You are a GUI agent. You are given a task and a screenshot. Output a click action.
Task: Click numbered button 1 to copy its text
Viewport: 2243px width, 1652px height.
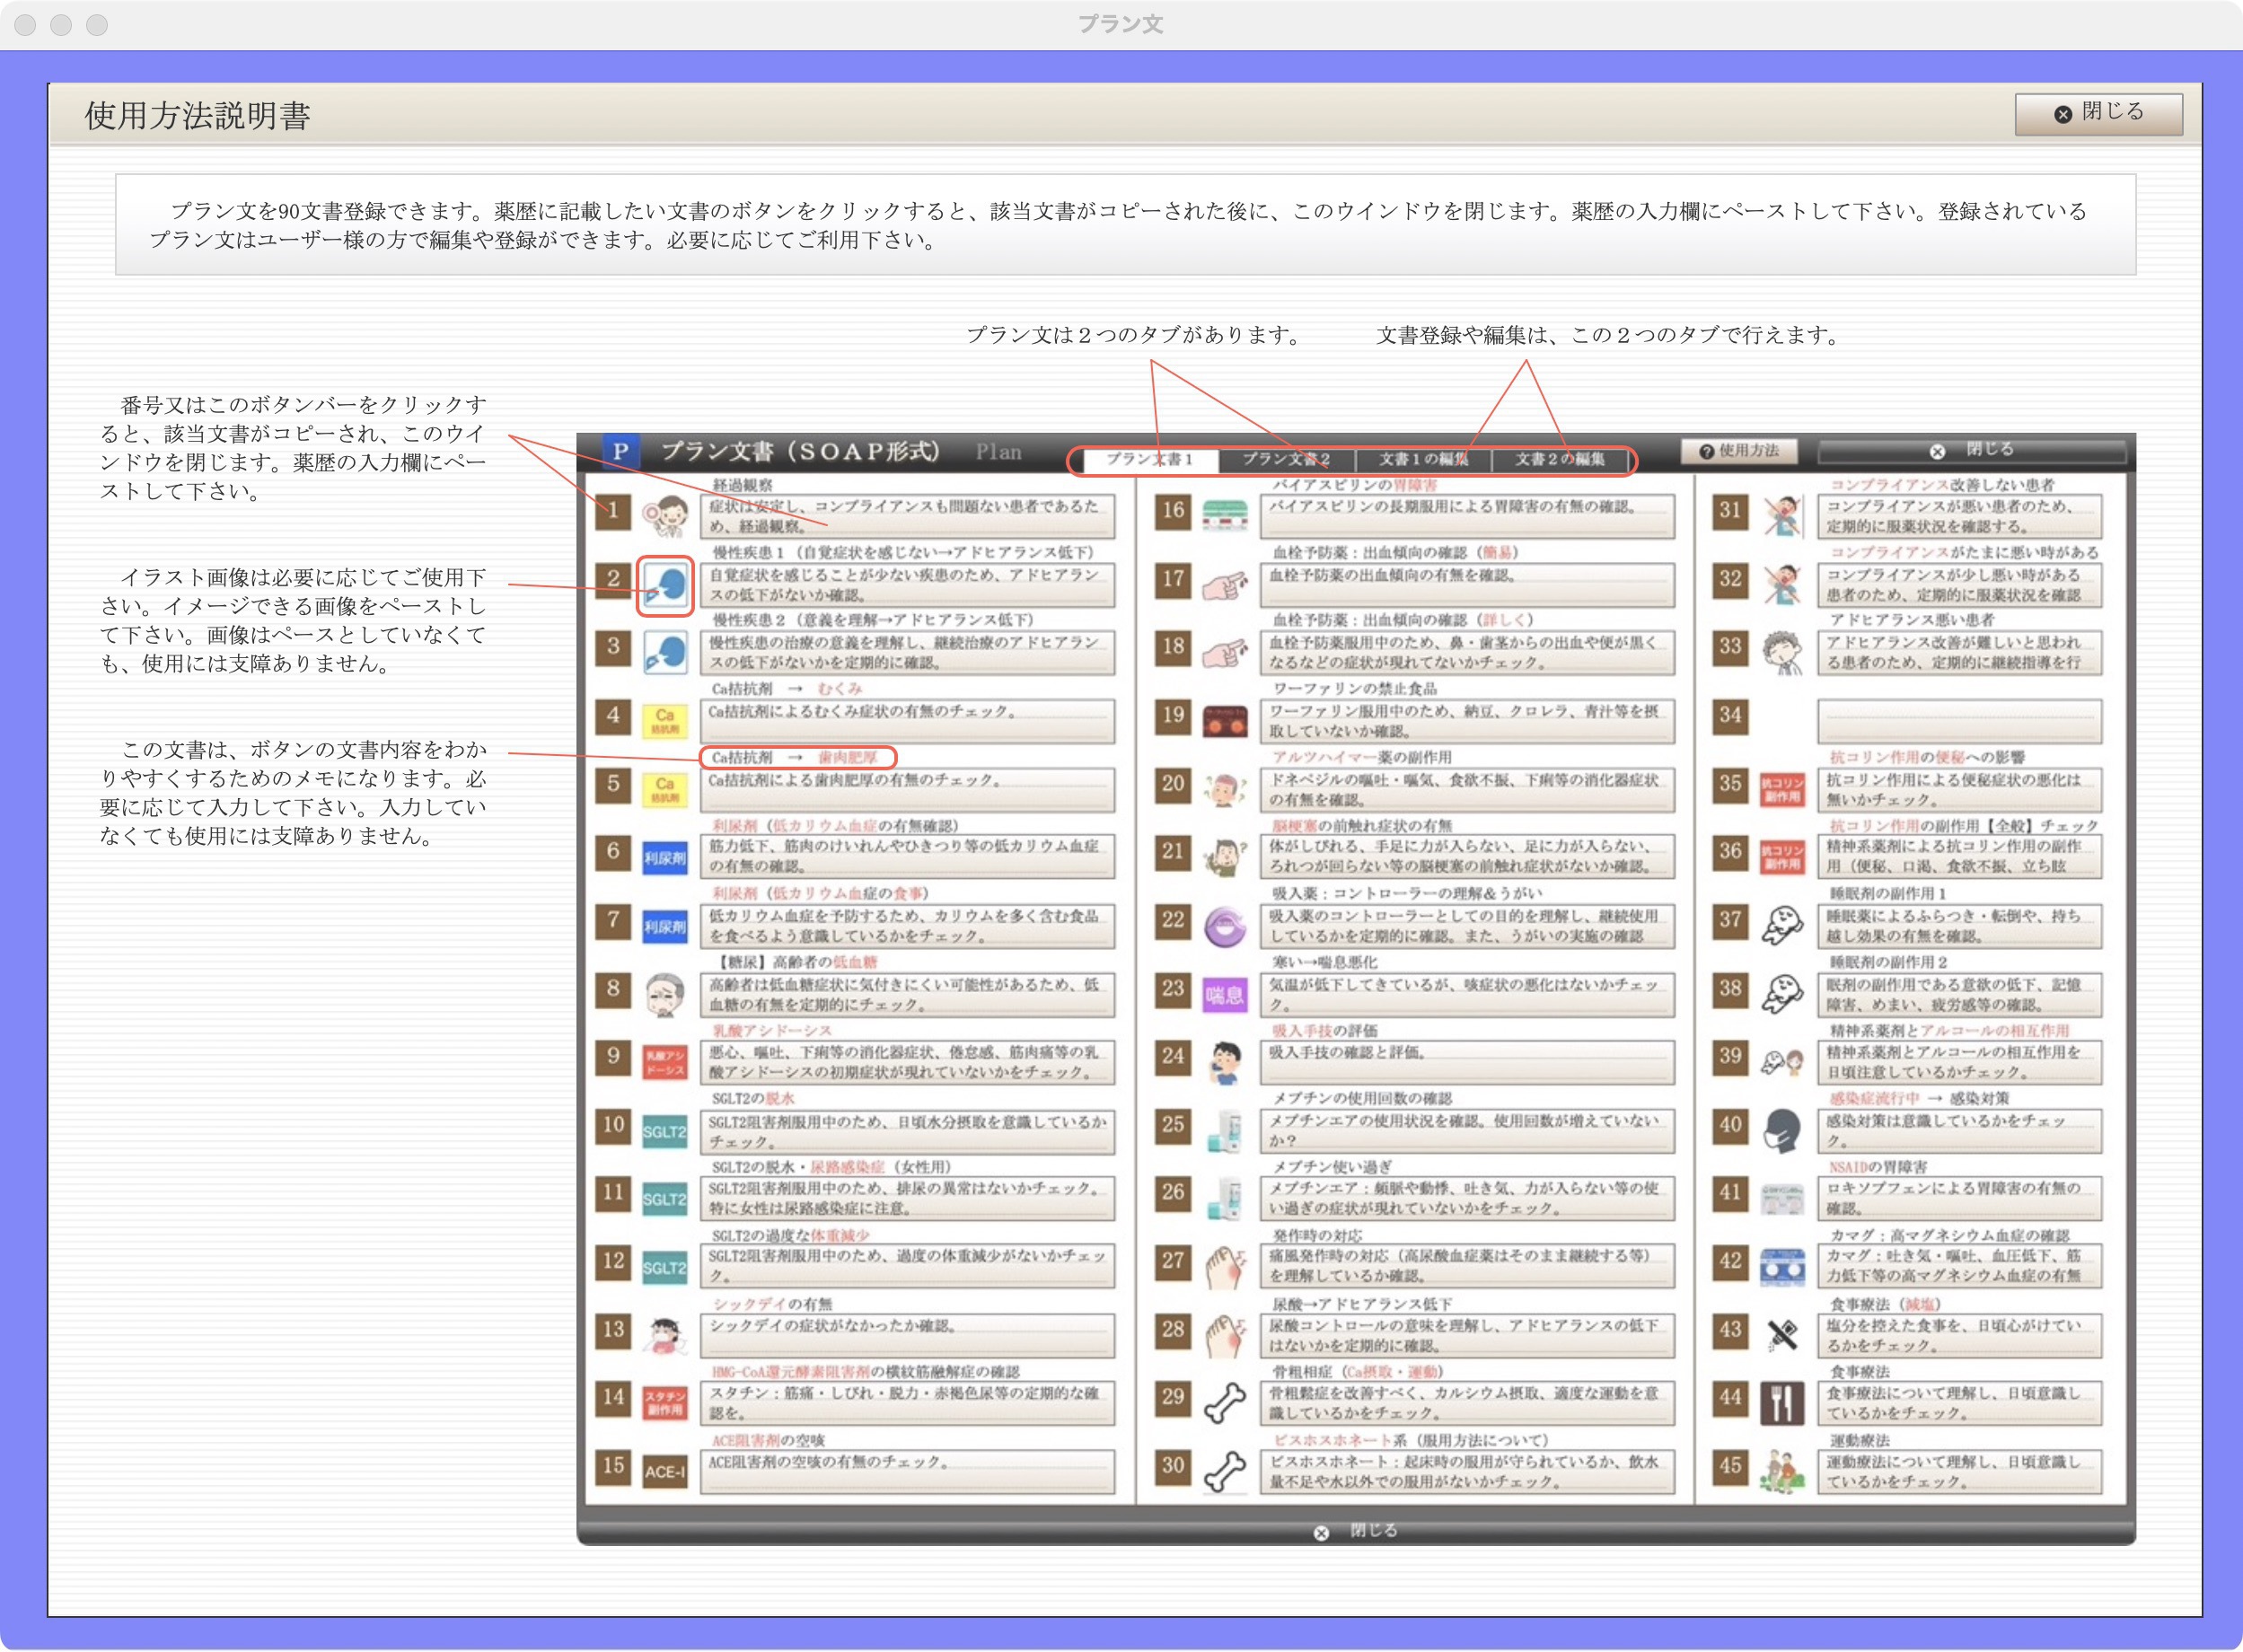(613, 511)
